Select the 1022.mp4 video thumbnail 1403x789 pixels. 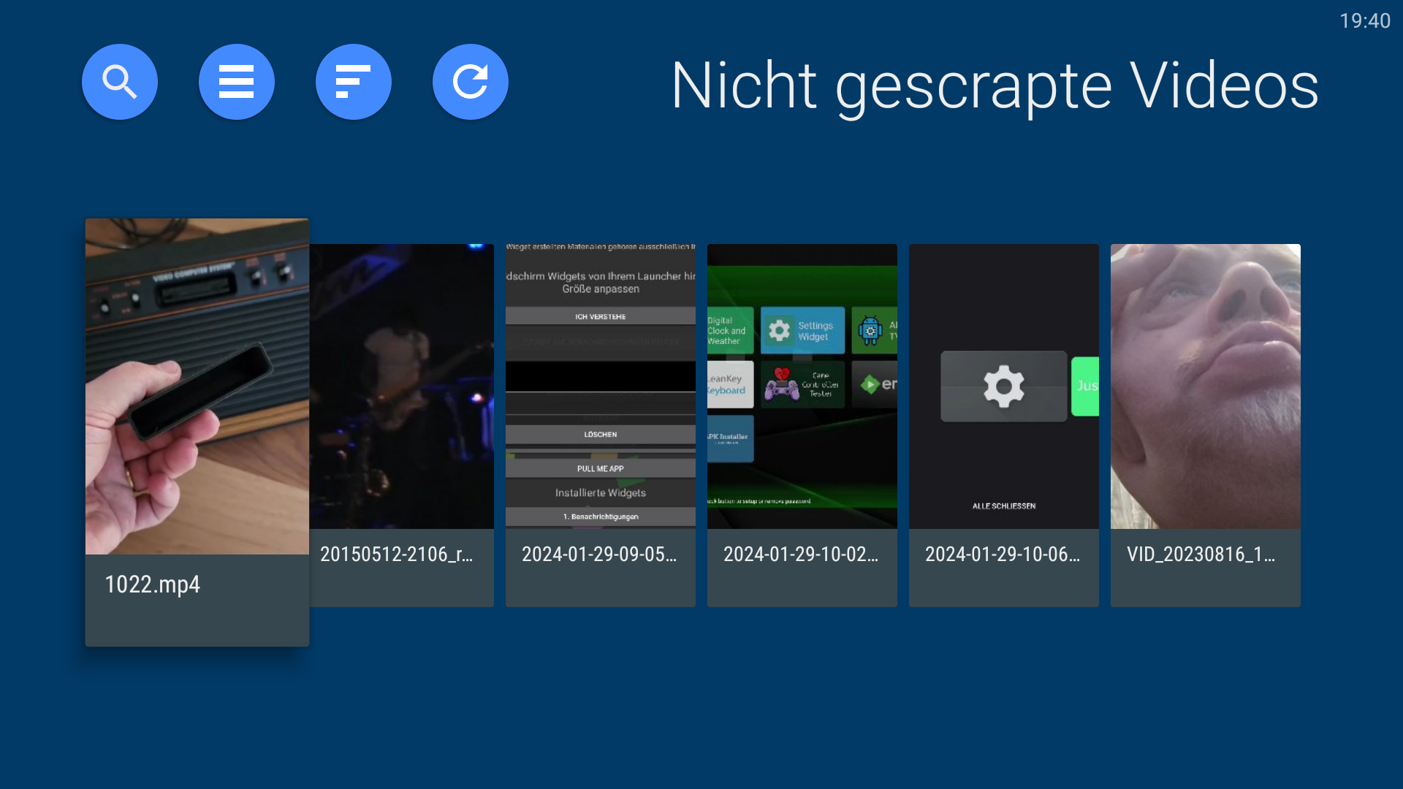tap(197, 386)
